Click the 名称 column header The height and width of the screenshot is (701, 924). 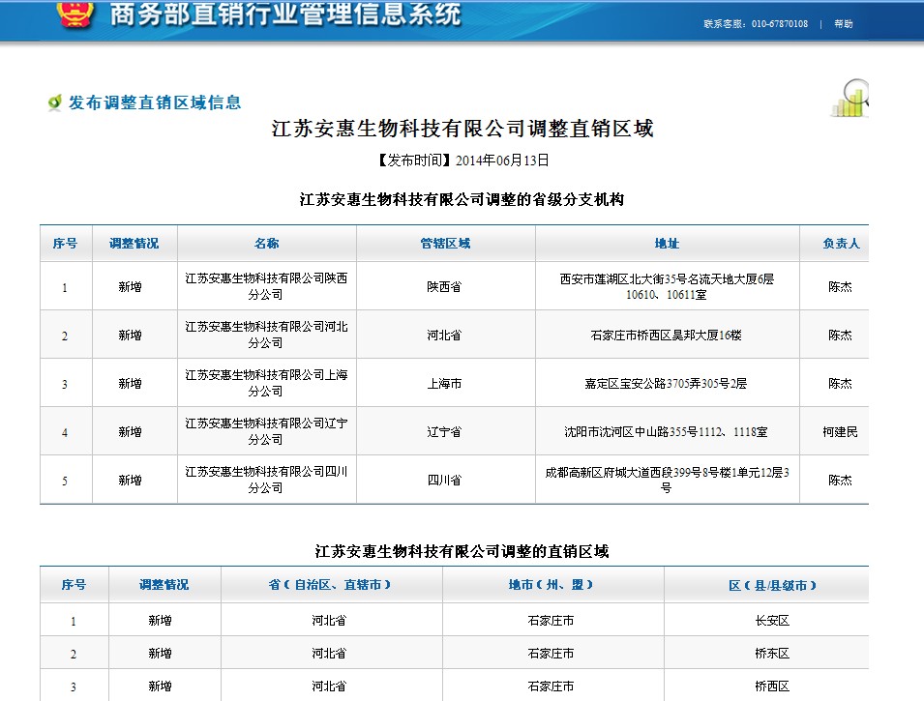point(266,244)
